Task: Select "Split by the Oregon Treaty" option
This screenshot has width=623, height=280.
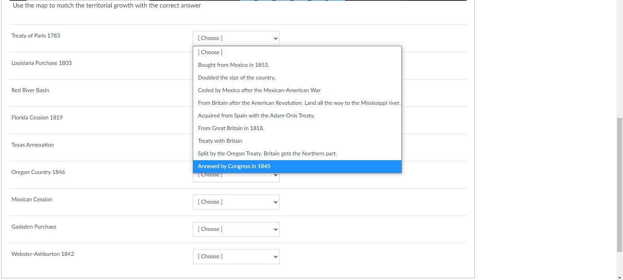Action: [267, 153]
